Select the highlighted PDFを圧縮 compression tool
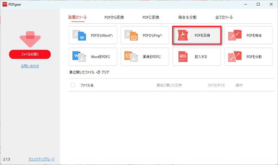The height and width of the screenshot is (165, 278). click(197, 35)
